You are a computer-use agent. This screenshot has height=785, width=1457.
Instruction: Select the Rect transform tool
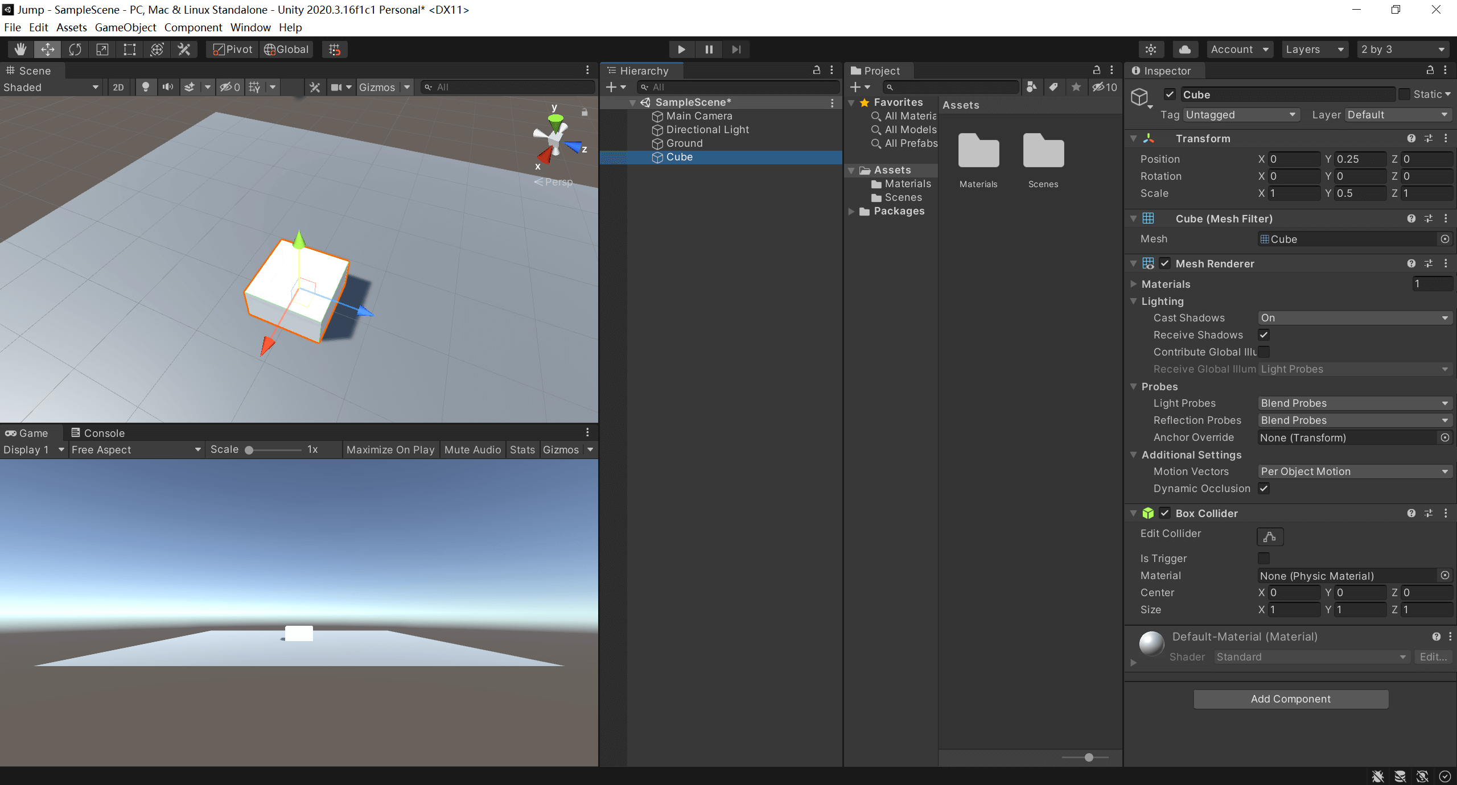point(130,49)
